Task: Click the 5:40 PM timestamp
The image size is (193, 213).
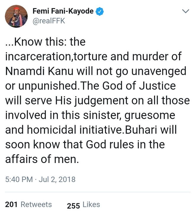Action: [19, 179]
